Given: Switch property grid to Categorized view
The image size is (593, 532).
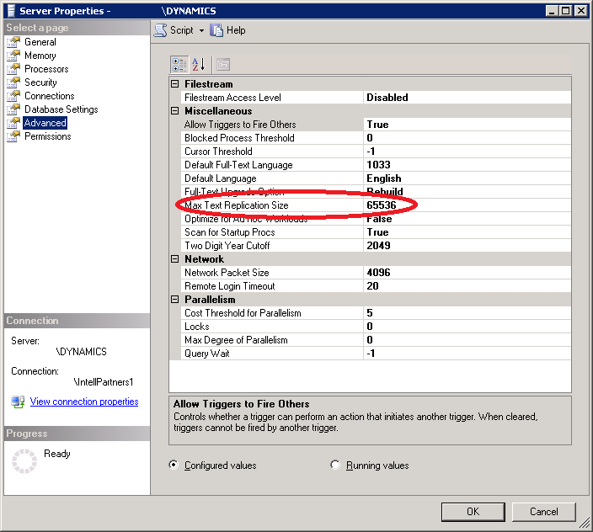Looking at the screenshot, I should pos(179,65).
